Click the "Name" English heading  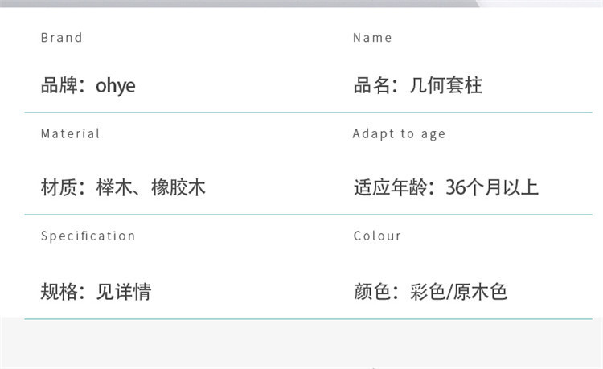click(372, 38)
